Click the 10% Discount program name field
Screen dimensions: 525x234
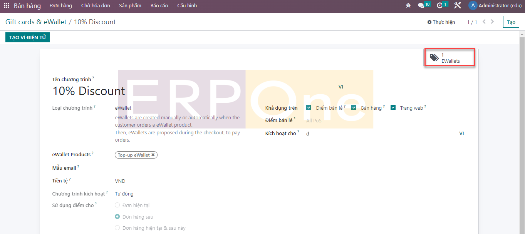coord(89,91)
